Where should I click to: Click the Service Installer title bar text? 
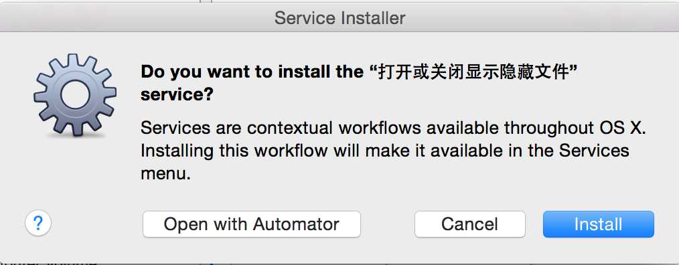(340, 18)
